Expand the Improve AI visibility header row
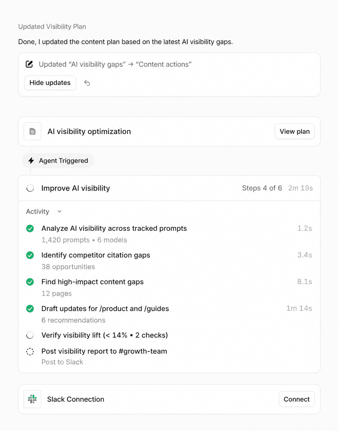 169,188
